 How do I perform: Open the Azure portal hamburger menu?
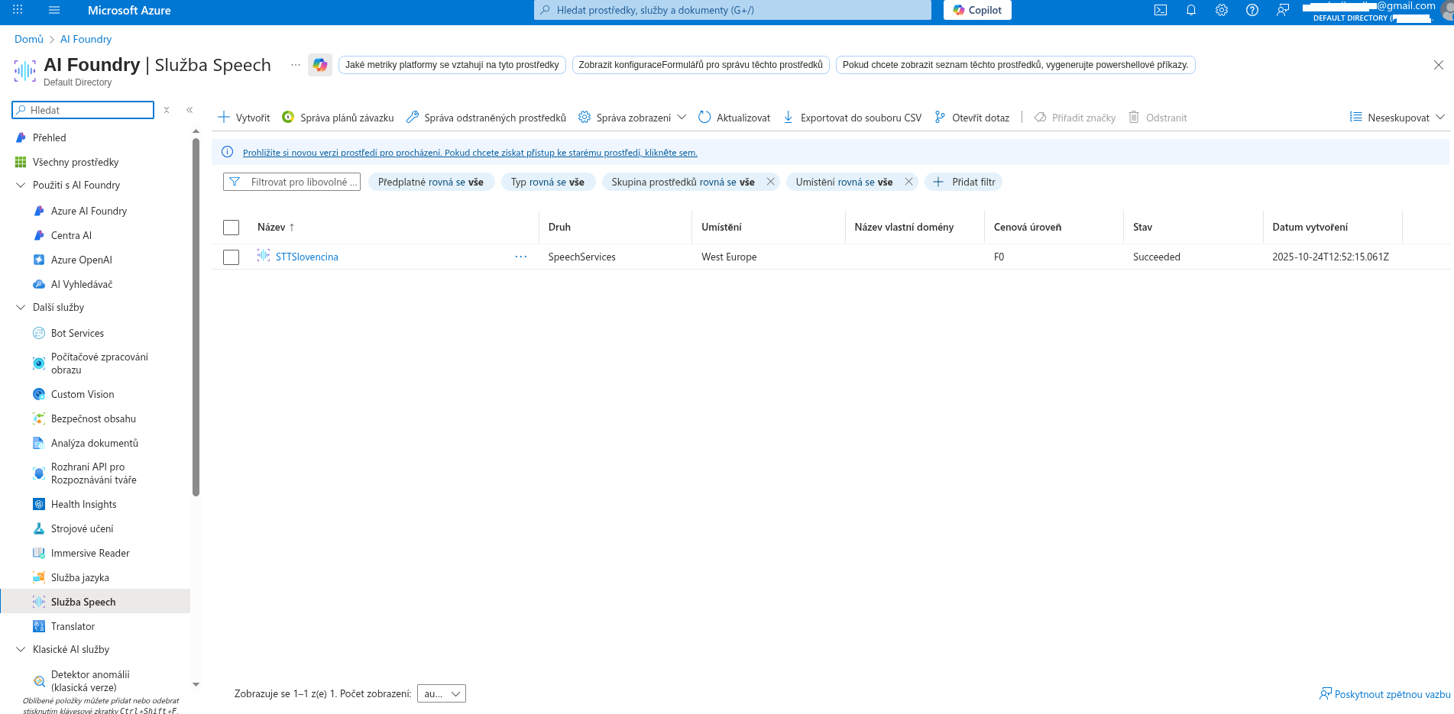[x=54, y=10]
